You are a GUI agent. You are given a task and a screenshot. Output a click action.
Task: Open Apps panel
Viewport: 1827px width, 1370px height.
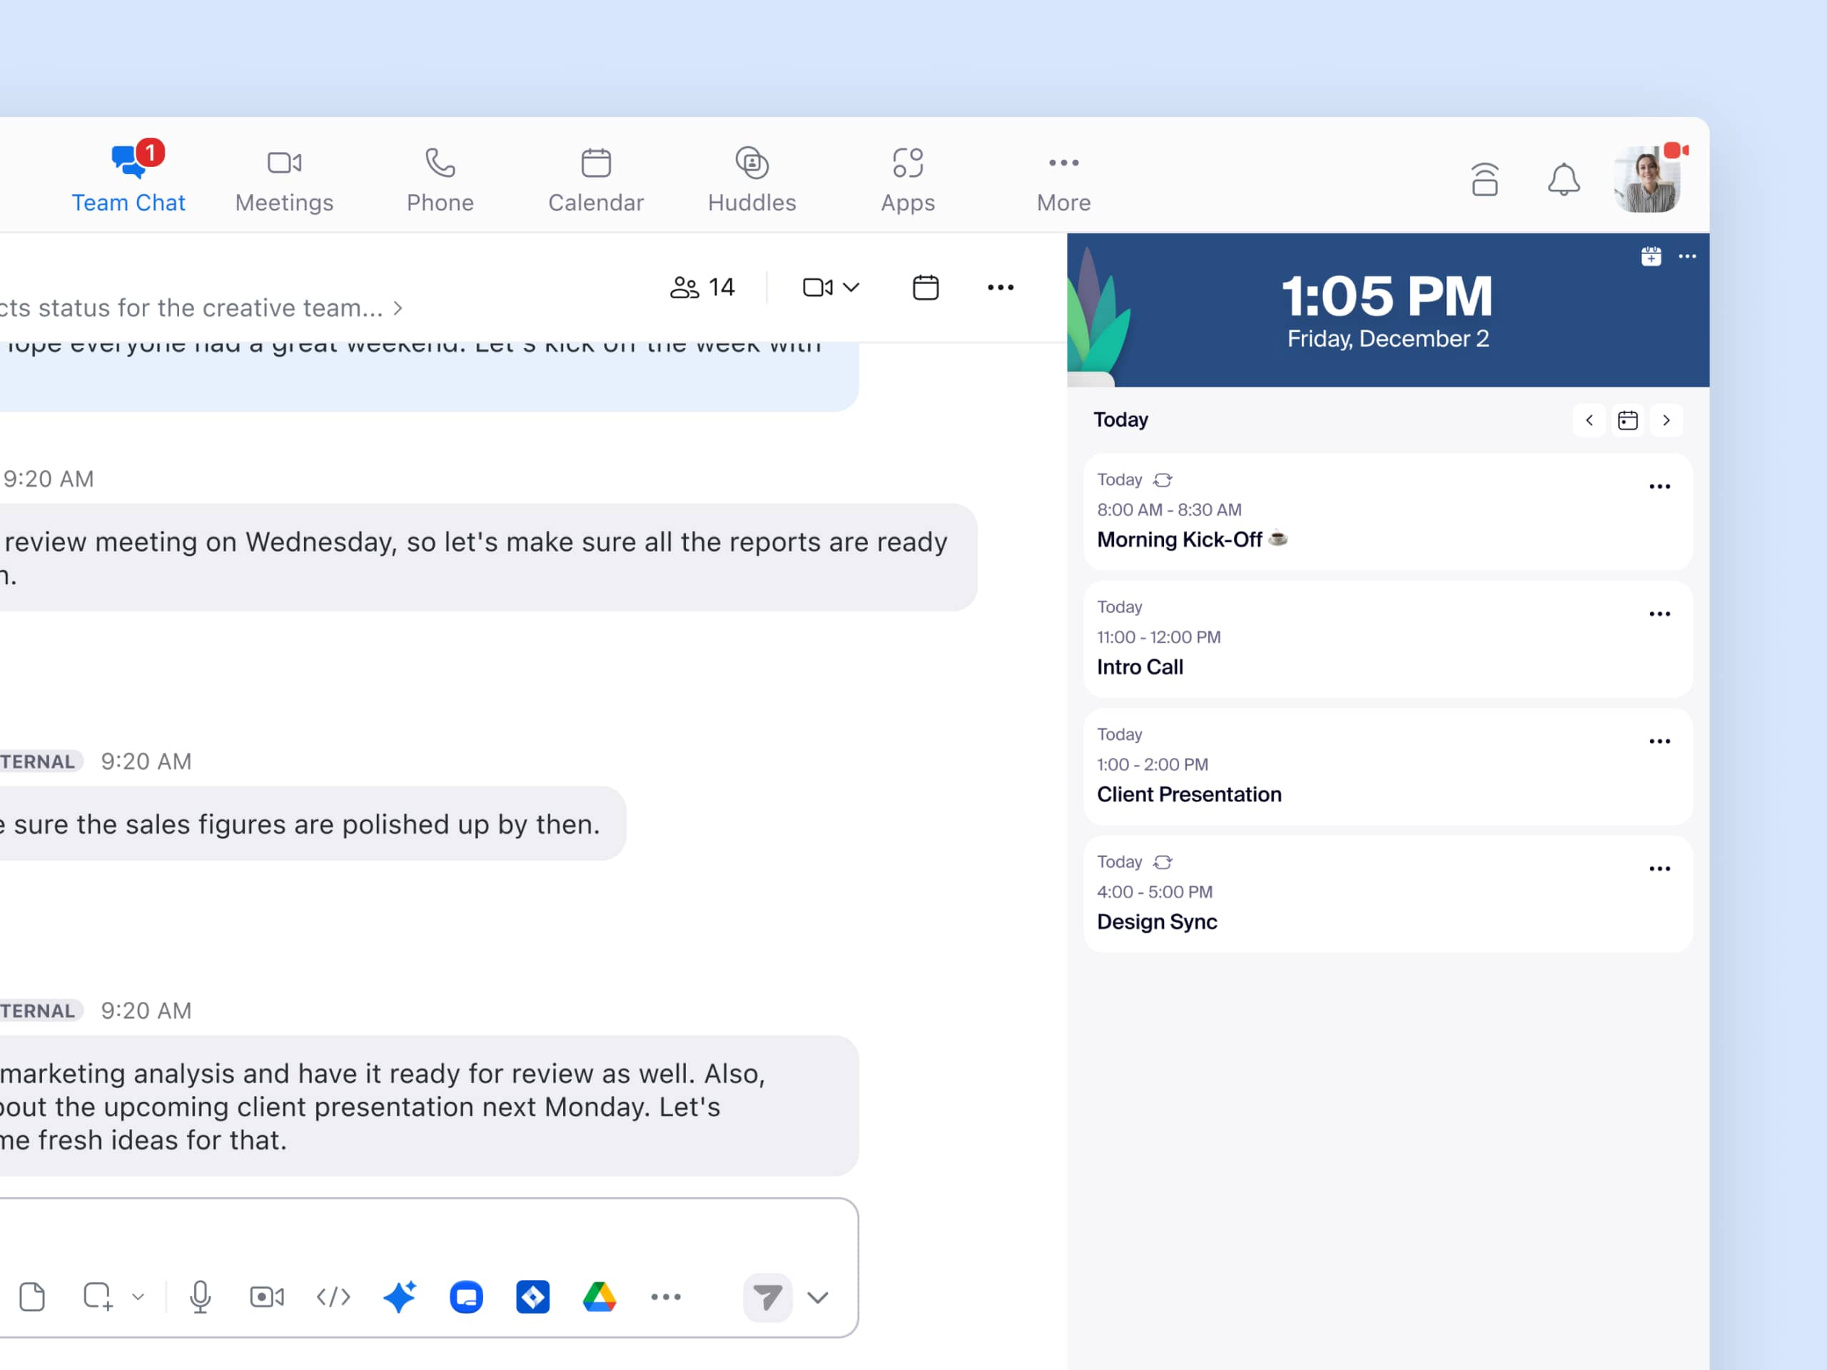click(908, 176)
